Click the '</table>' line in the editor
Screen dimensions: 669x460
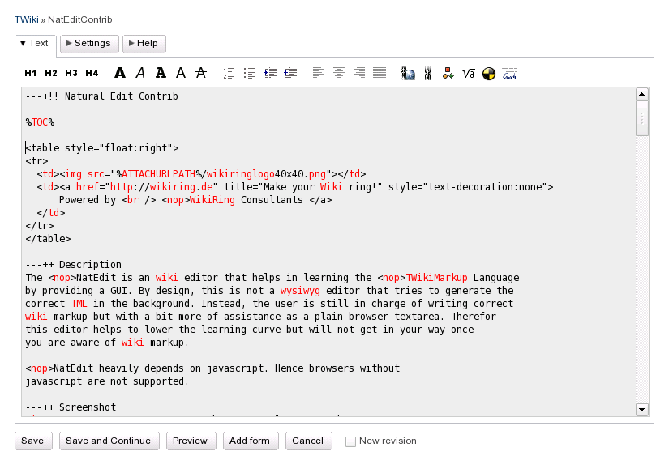pos(48,239)
